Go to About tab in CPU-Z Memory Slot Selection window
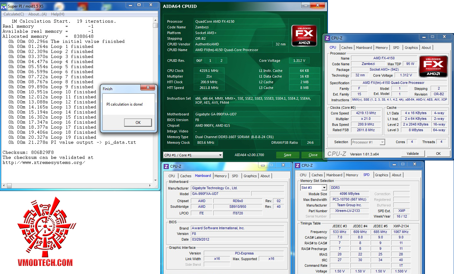Screen dimensions: 454x274 (396, 175)
